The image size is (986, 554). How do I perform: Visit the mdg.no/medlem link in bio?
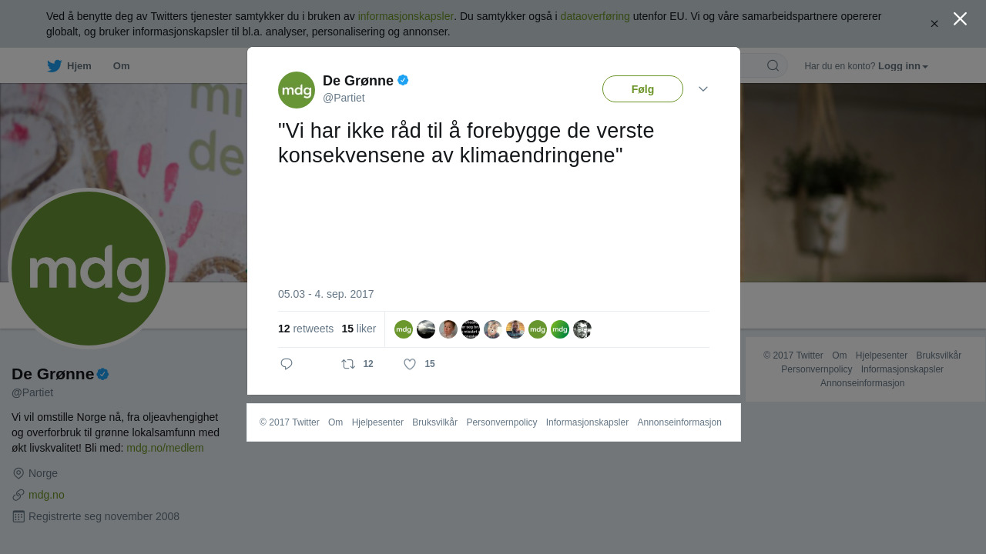[165, 448]
